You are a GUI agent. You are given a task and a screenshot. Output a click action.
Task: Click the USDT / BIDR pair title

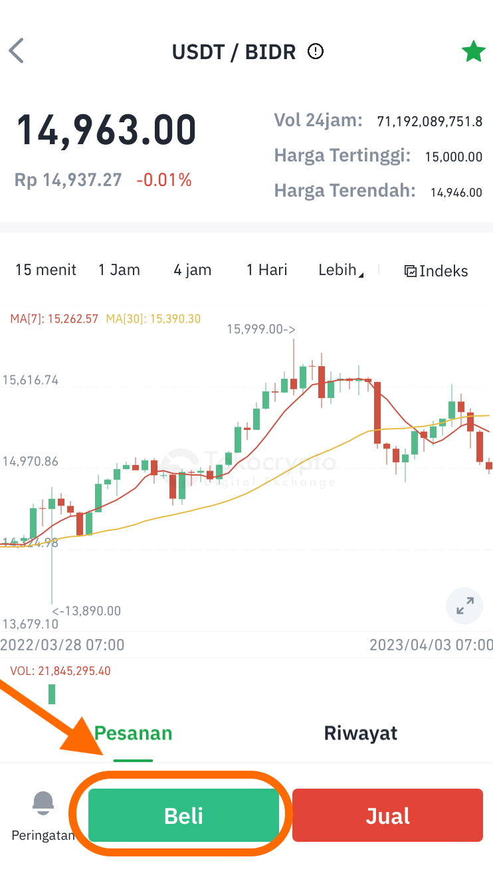pyautogui.click(x=234, y=52)
